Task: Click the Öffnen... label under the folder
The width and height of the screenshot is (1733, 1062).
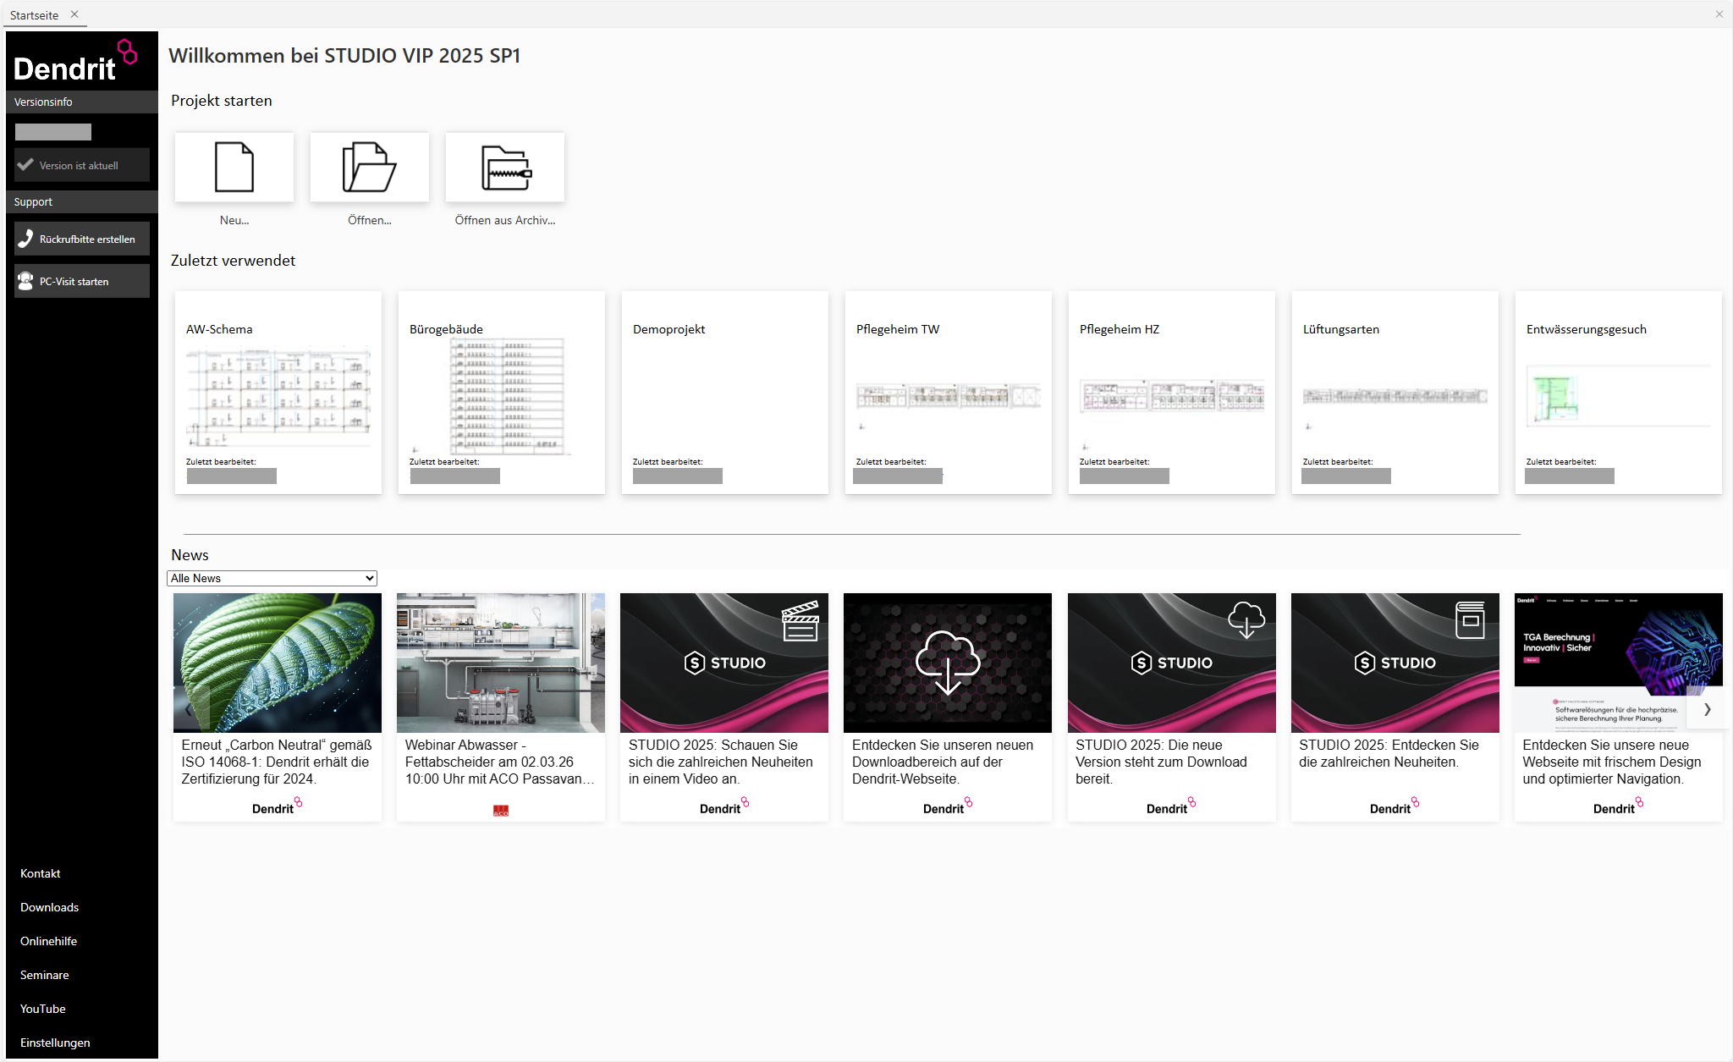Action: point(370,220)
